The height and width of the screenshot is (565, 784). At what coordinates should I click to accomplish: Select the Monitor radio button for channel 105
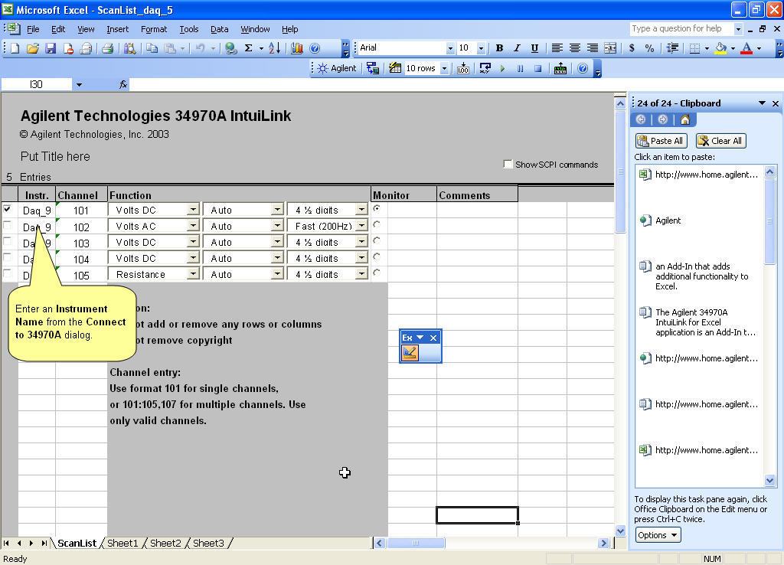tap(377, 273)
